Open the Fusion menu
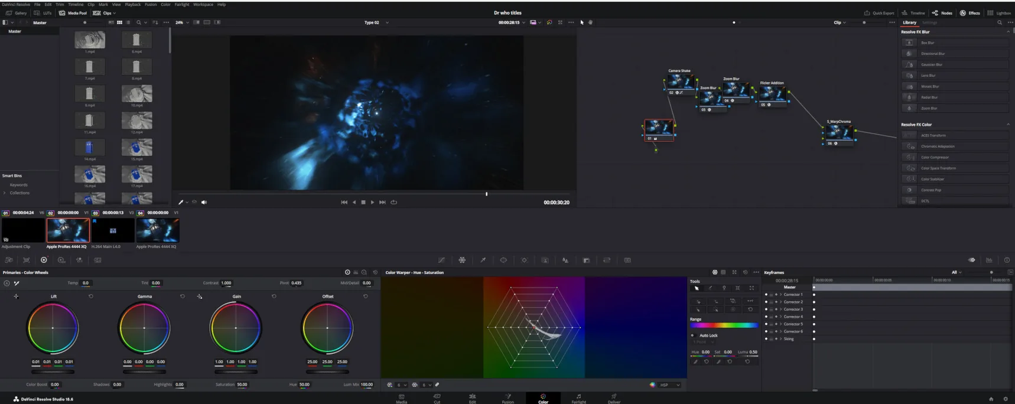 (151, 4)
